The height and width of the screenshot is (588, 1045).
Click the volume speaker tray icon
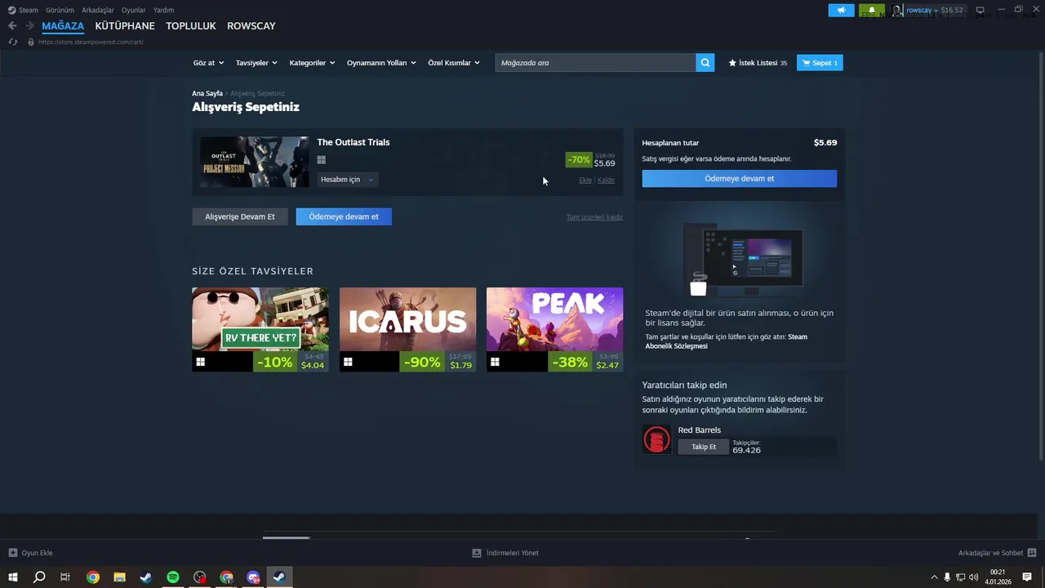point(974,577)
